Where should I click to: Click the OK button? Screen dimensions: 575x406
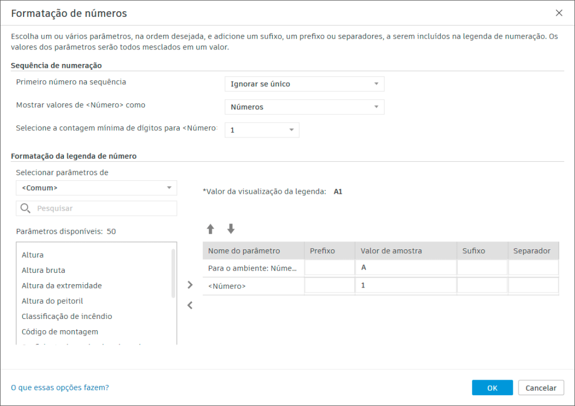coord(492,387)
